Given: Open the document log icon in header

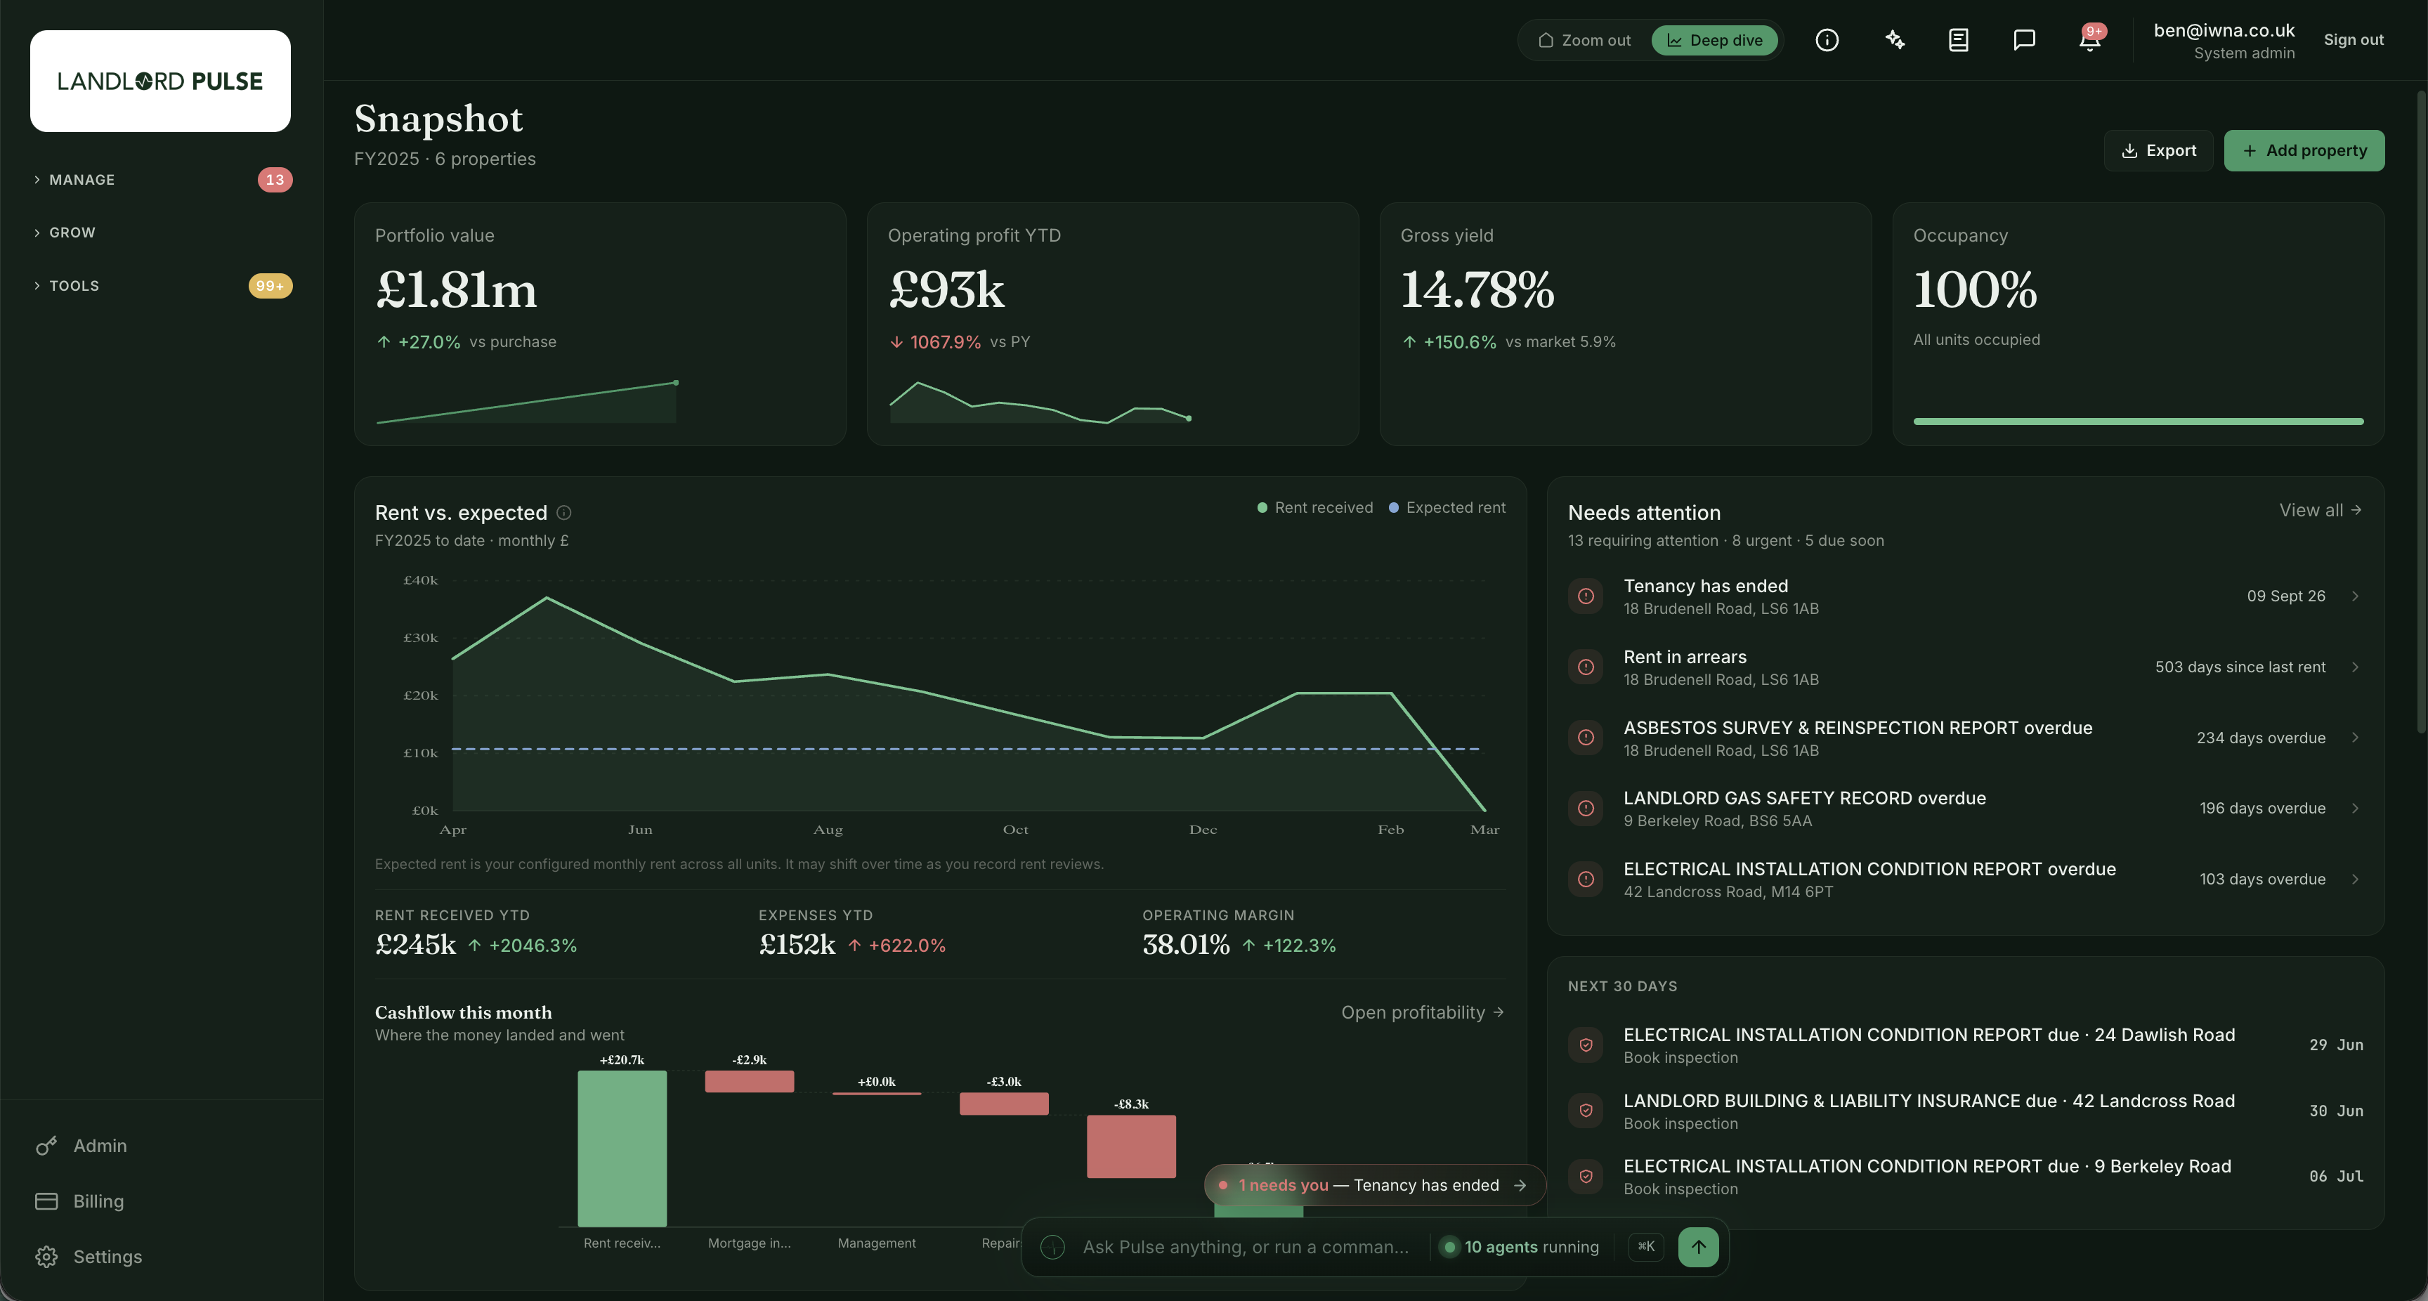Looking at the screenshot, I should [x=1959, y=39].
